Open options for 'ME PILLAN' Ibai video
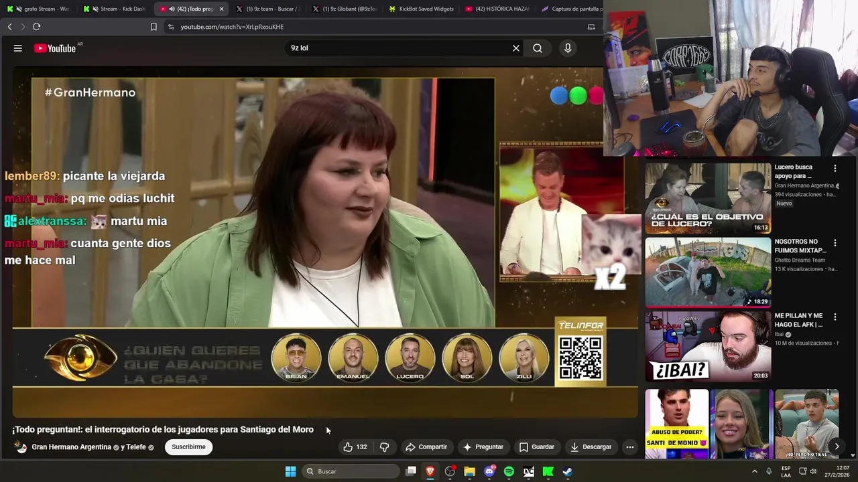This screenshot has width=858, height=482. point(835,317)
